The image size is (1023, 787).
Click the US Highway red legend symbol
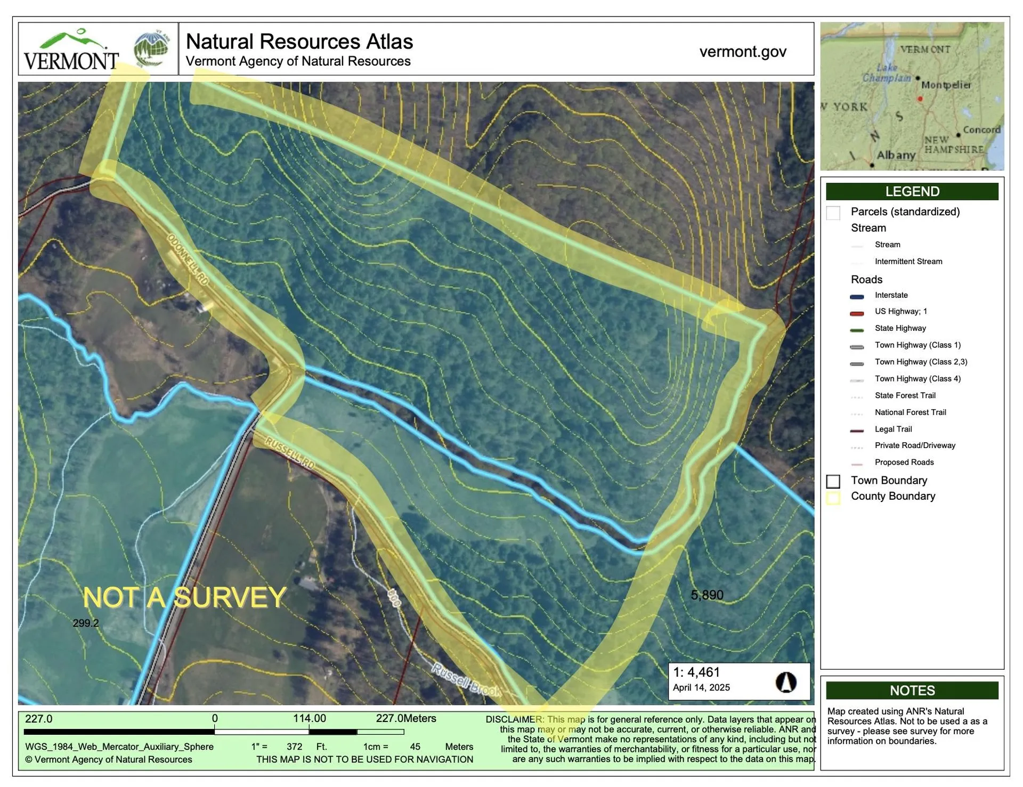tap(856, 313)
